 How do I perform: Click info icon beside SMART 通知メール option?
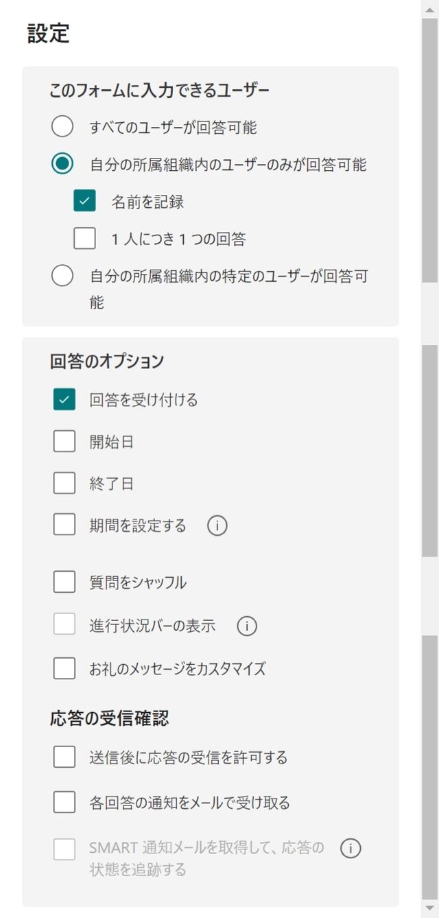tap(350, 848)
